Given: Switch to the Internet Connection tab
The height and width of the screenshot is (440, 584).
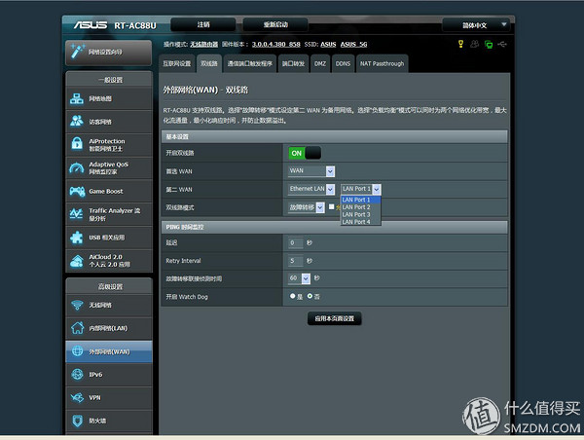Looking at the screenshot, I should click(x=176, y=63).
